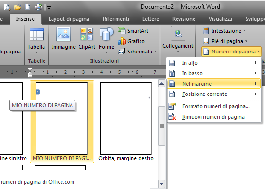Click the Intestazione header icon

206,31
